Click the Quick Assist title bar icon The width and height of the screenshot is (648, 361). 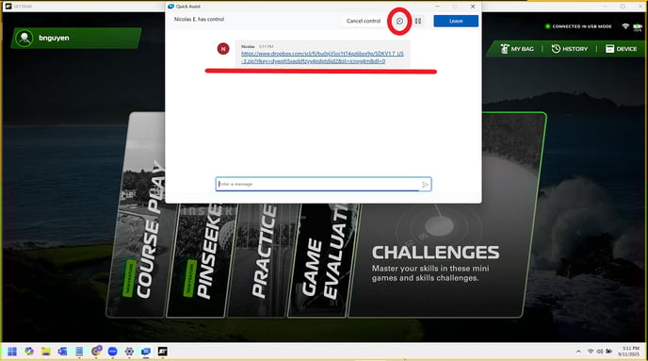tap(170, 7)
